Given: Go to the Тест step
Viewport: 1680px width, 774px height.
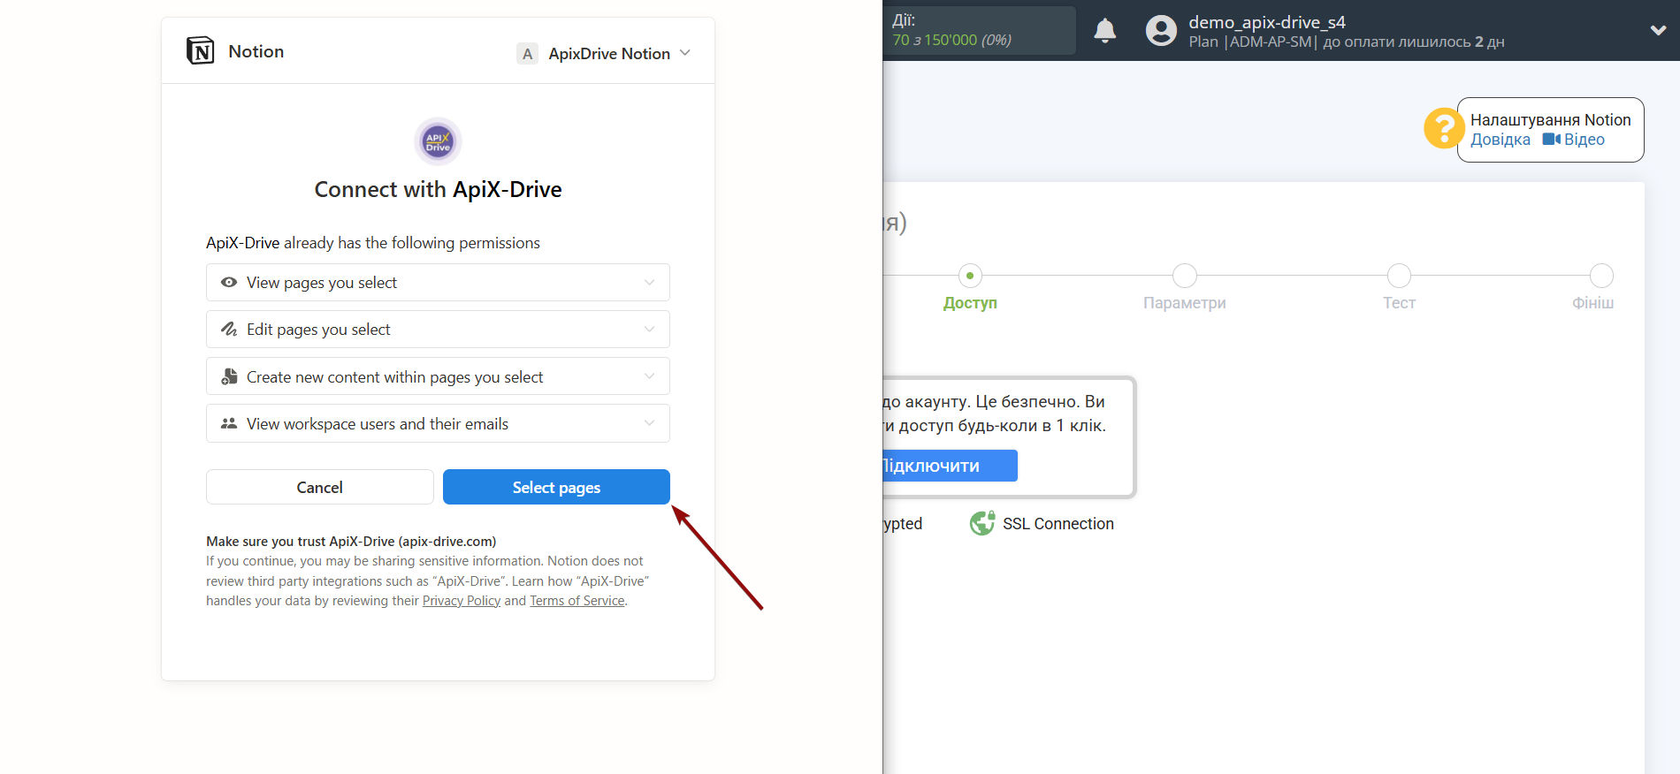Looking at the screenshot, I should tap(1399, 303).
